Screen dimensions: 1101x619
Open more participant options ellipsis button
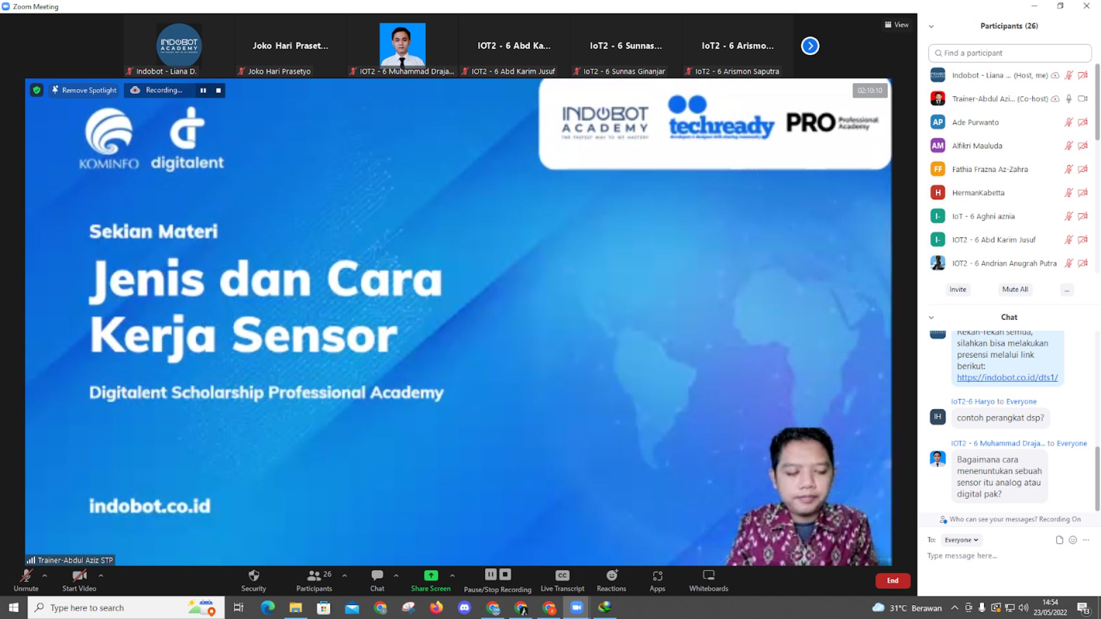pyautogui.click(x=1067, y=289)
